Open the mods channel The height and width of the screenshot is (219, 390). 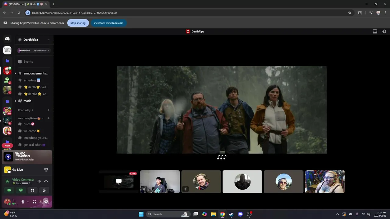(x=34, y=101)
